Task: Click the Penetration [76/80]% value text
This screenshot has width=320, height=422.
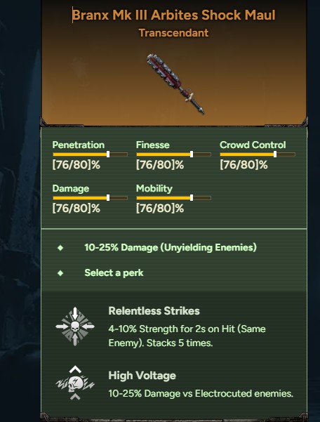Action: tap(76, 165)
